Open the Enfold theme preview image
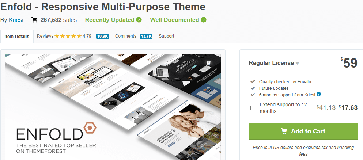This screenshot has height=160, width=363. (x=113, y=107)
